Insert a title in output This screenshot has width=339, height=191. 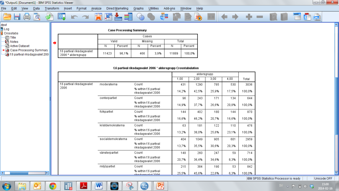click(x=307, y=17)
